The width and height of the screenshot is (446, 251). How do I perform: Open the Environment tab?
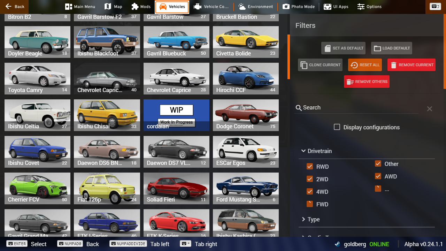pyautogui.click(x=256, y=7)
